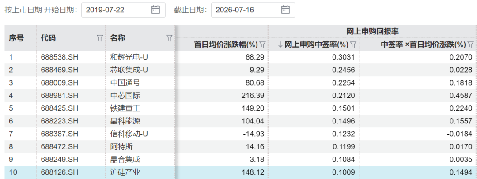The width and height of the screenshot is (477, 179).
Task: Click first-day change value -14.93
Action: [254, 134]
